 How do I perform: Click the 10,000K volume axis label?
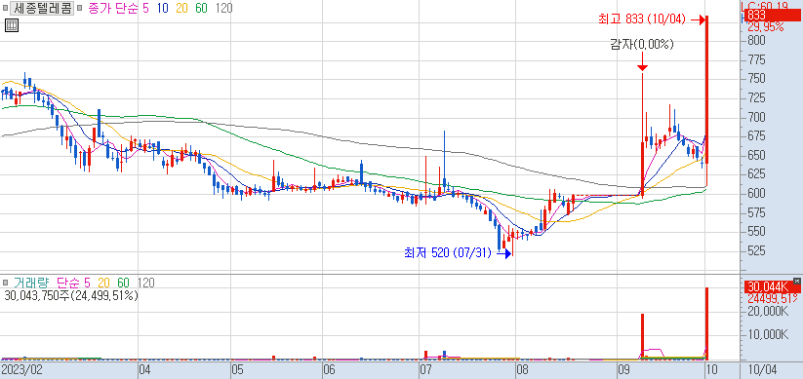click(x=768, y=335)
